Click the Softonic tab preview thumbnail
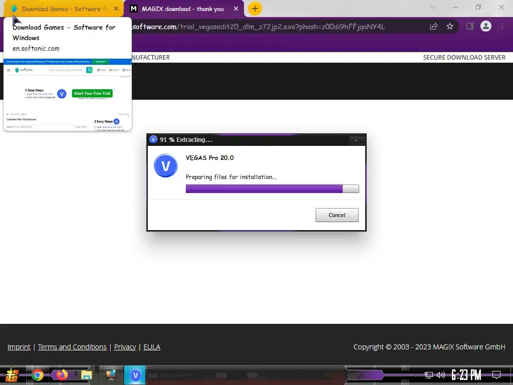 click(68, 95)
